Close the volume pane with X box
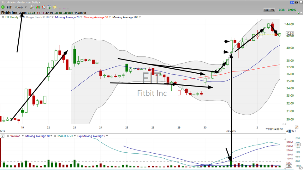 coord(2,136)
